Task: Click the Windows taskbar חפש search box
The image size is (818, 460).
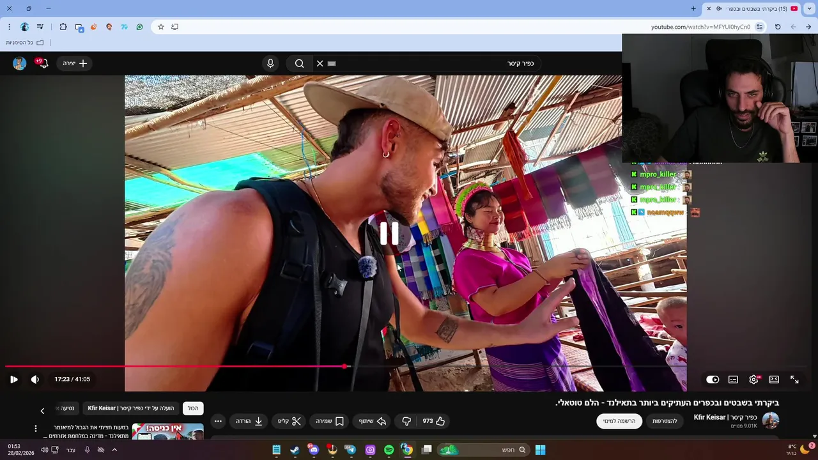Action: (483, 450)
